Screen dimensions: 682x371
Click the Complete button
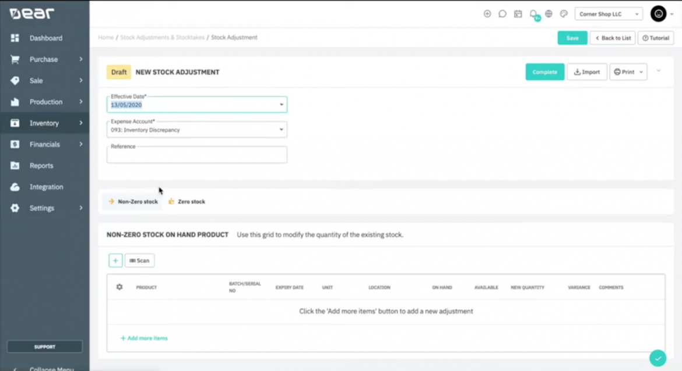544,72
